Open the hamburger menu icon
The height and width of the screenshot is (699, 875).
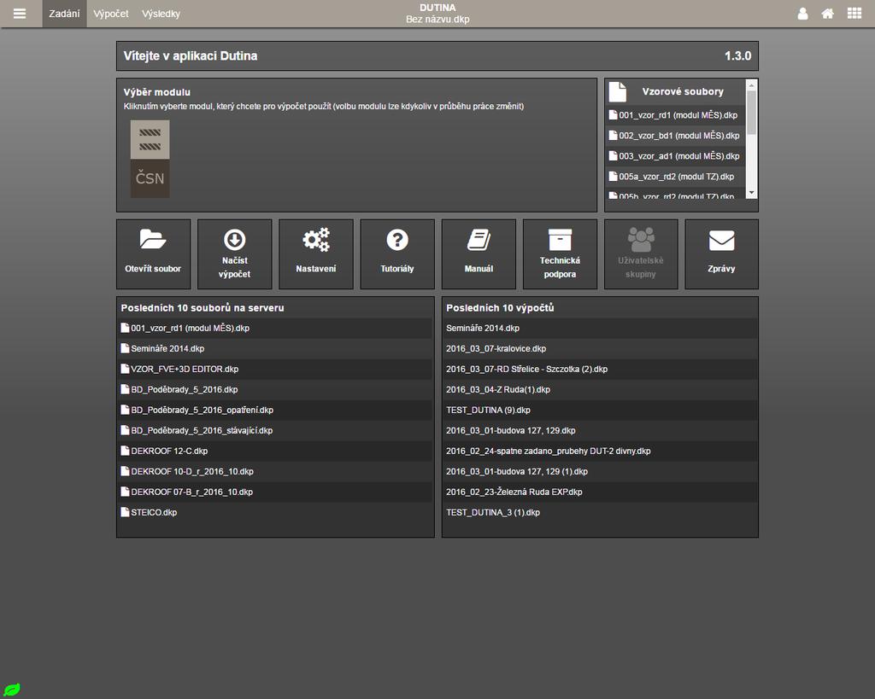pos(20,14)
